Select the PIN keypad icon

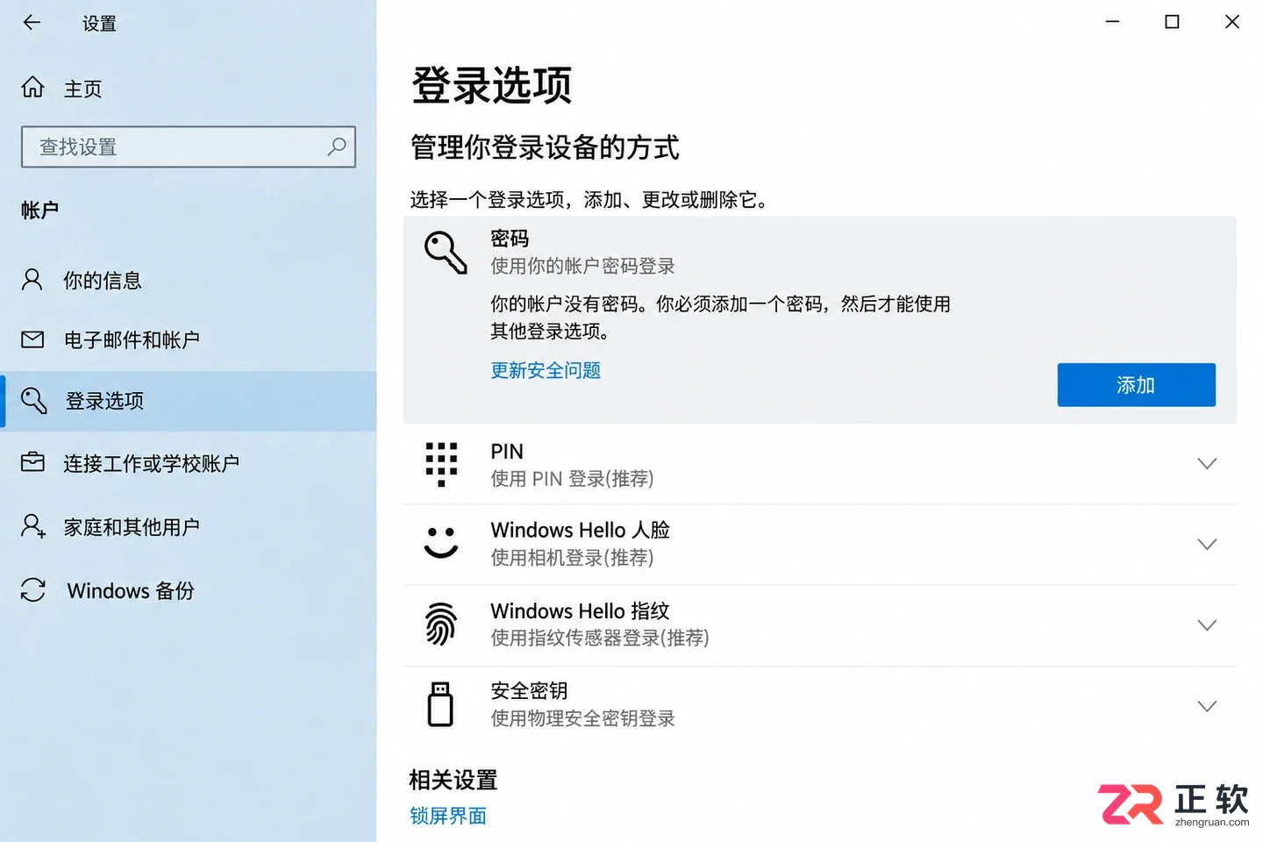coord(441,464)
